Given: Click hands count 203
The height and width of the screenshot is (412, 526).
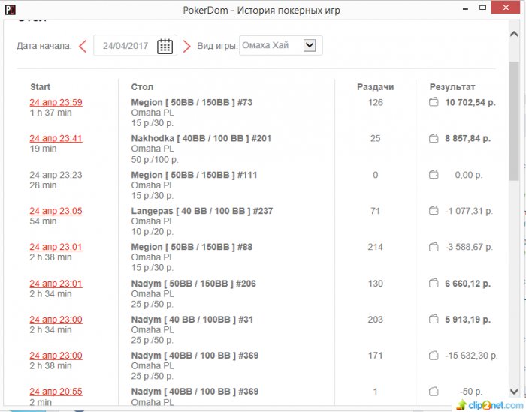Looking at the screenshot, I should [375, 320].
